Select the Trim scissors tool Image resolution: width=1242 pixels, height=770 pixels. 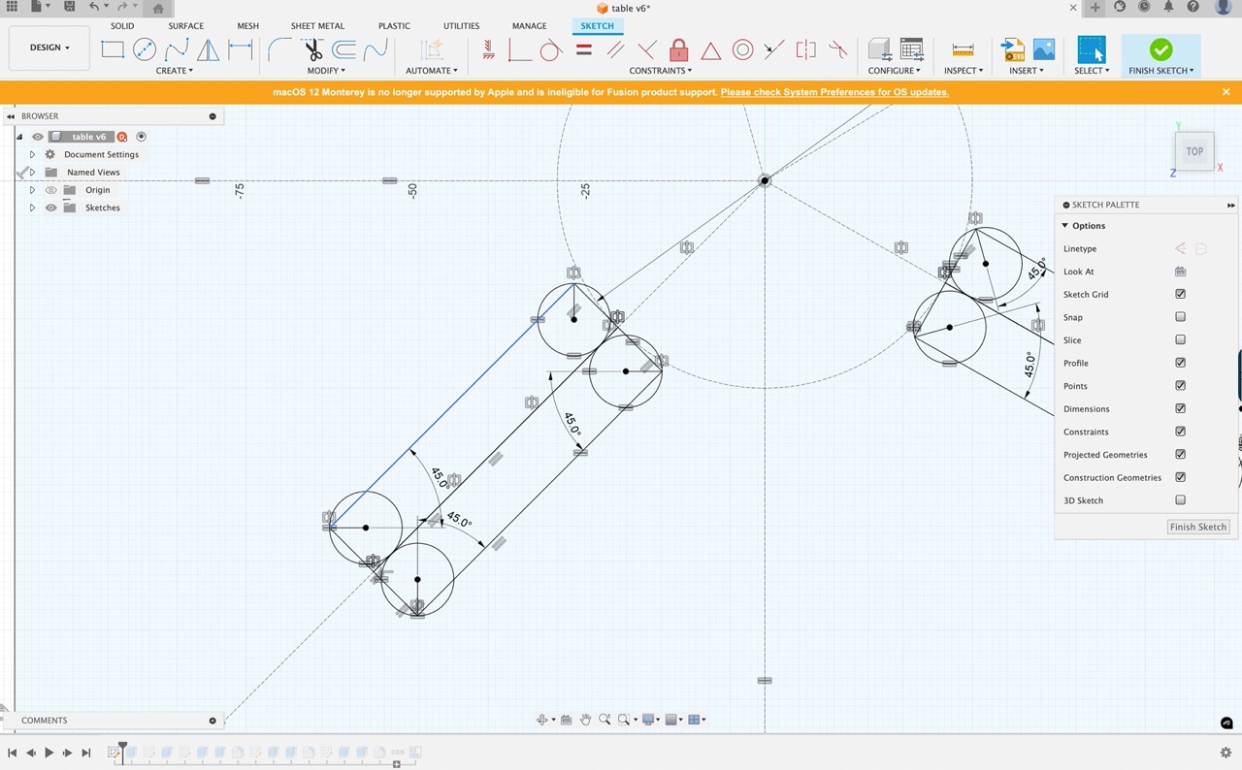coord(312,49)
